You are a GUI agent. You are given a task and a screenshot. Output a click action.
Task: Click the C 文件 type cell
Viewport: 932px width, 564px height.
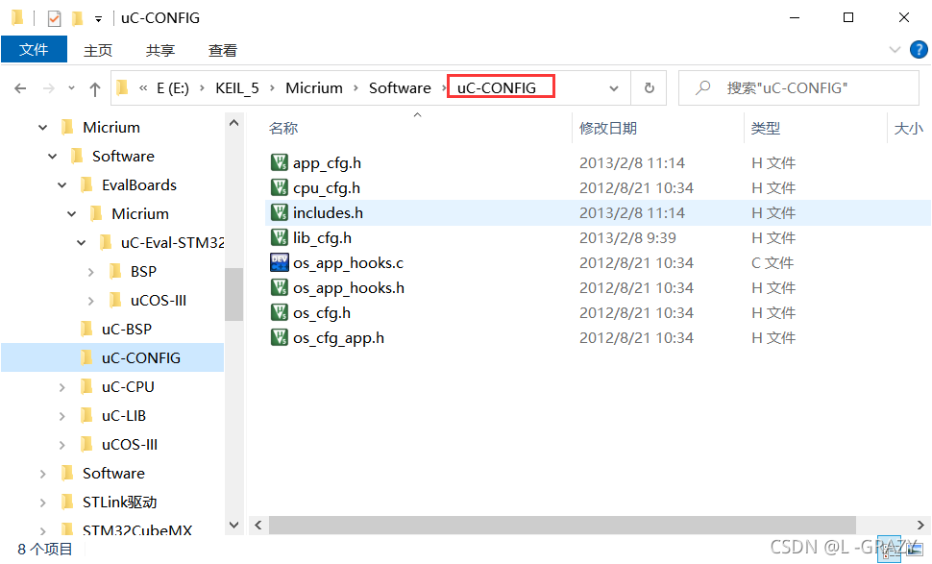click(x=773, y=262)
